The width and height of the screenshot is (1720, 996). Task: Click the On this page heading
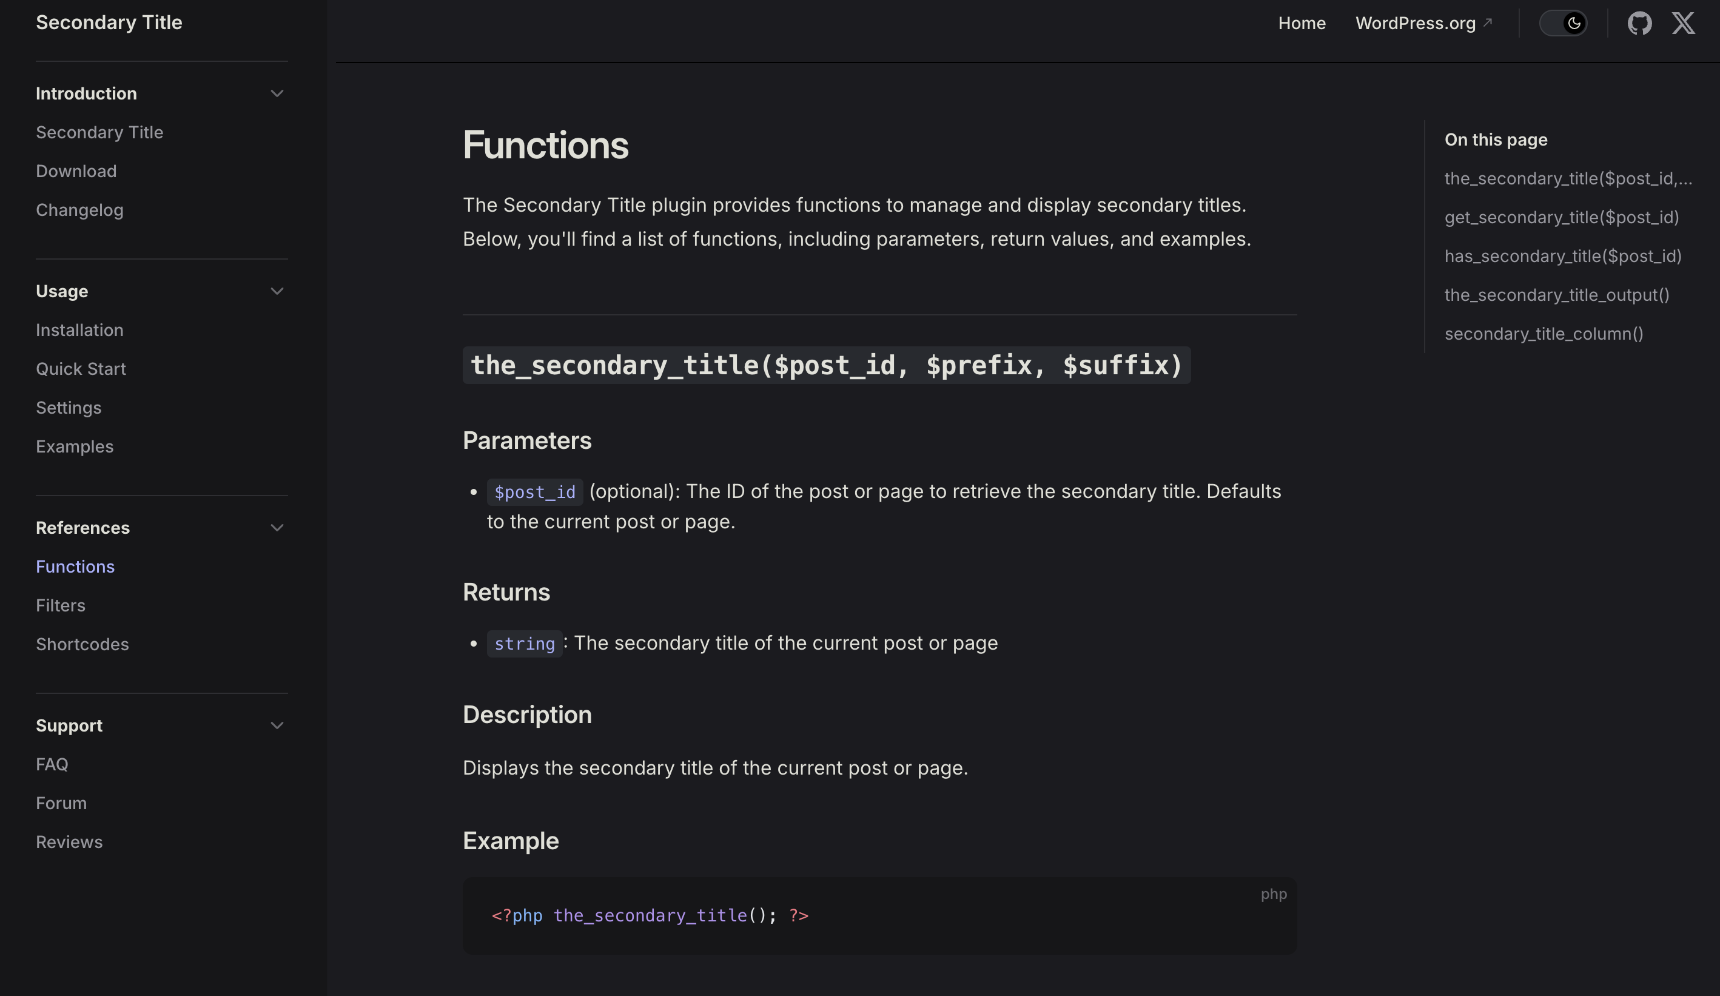(1496, 140)
